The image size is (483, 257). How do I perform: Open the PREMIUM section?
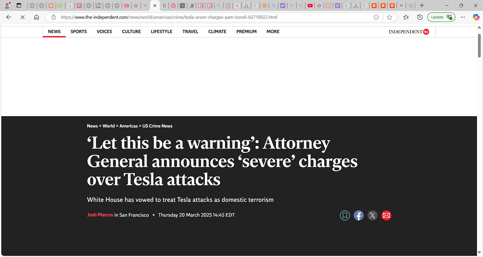(246, 32)
